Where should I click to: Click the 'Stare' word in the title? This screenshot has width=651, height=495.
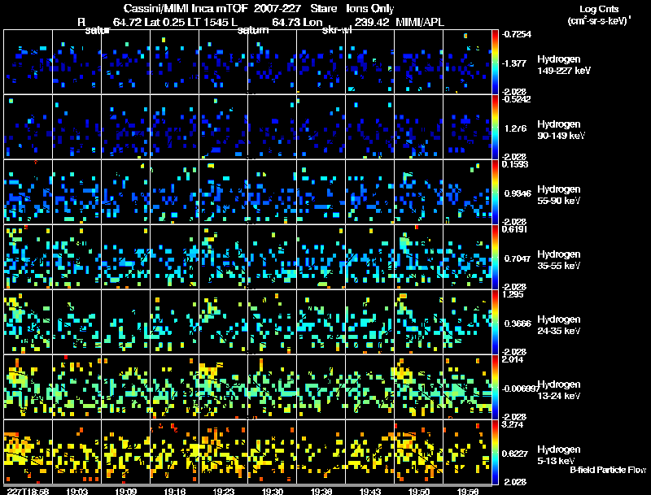pyautogui.click(x=323, y=9)
